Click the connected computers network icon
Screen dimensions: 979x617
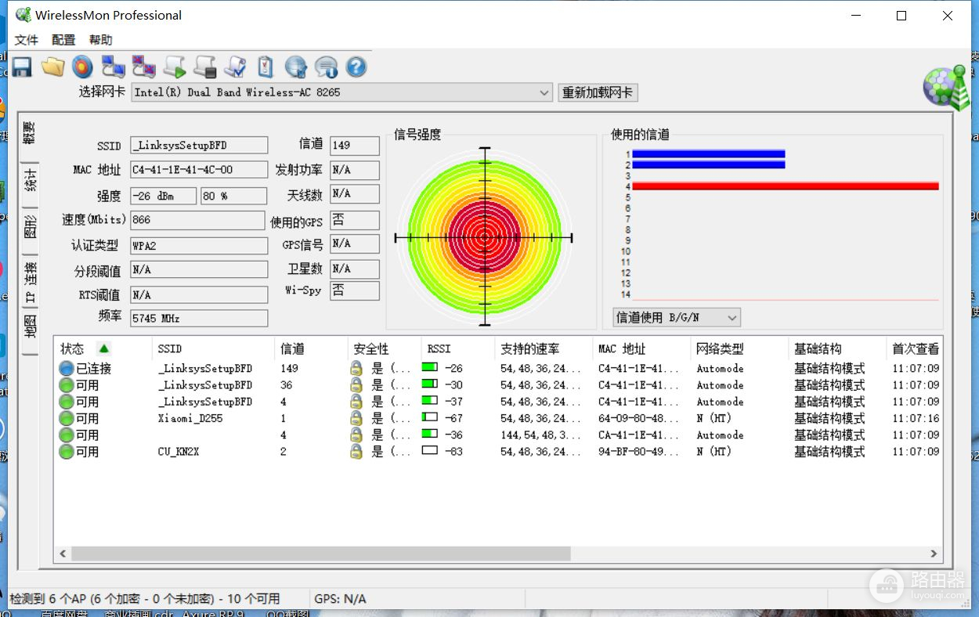pos(114,67)
